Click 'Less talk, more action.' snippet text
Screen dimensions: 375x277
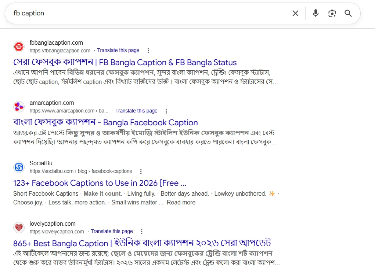77,202
